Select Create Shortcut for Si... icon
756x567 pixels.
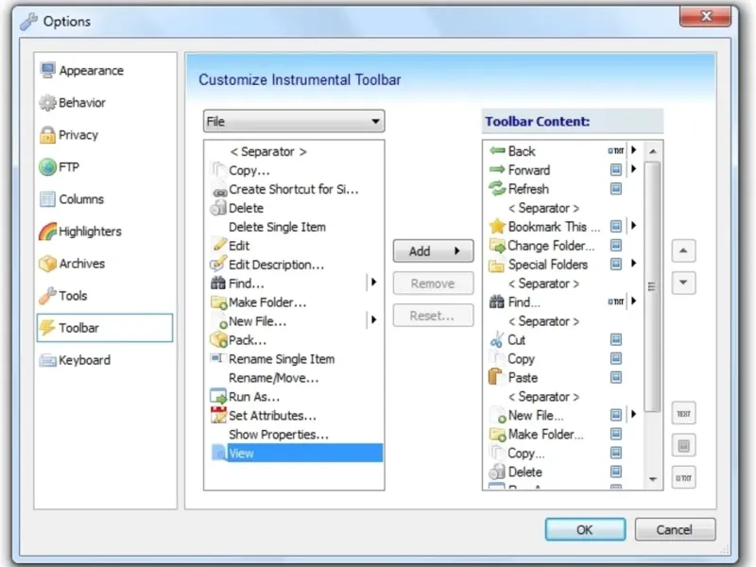(x=219, y=191)
